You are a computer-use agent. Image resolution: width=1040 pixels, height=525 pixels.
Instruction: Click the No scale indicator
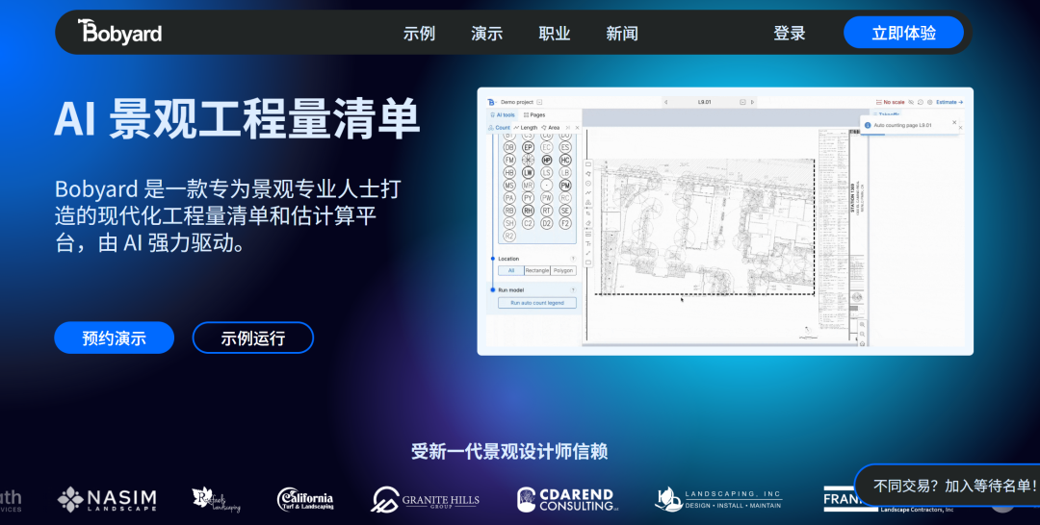click(890, 102)
